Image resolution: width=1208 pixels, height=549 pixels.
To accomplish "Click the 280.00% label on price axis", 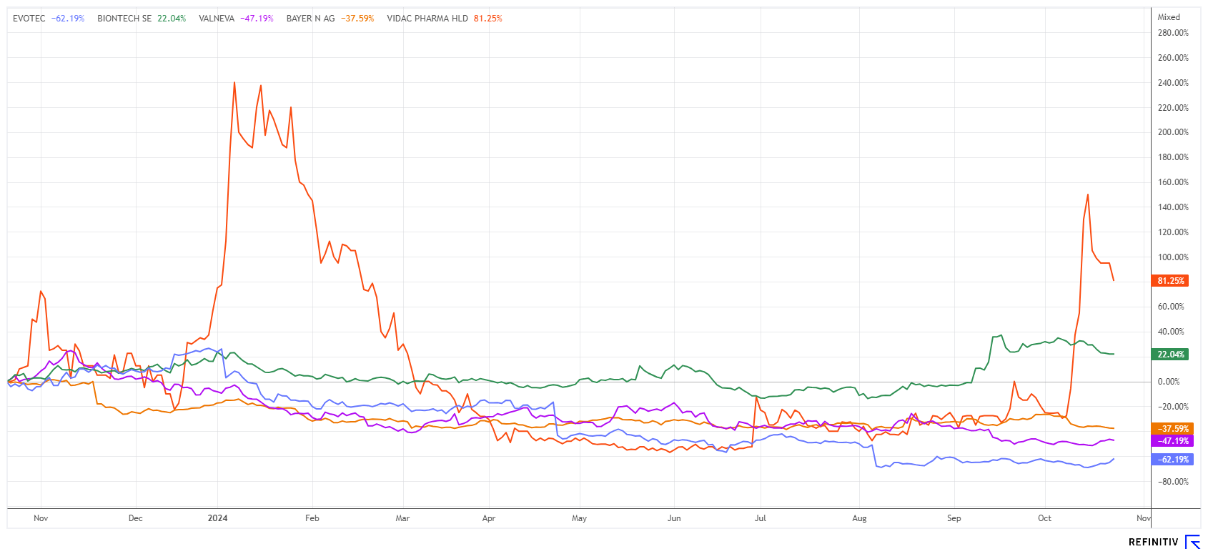I will coord(1173,33).
